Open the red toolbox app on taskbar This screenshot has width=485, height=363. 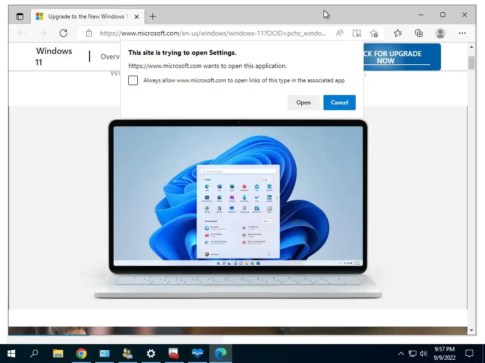coord(174,354)
